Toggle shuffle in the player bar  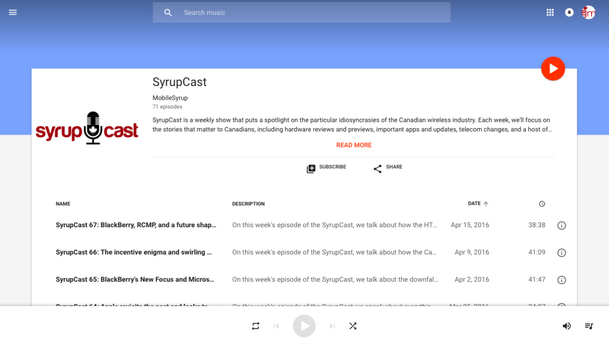tap(353, 326)
